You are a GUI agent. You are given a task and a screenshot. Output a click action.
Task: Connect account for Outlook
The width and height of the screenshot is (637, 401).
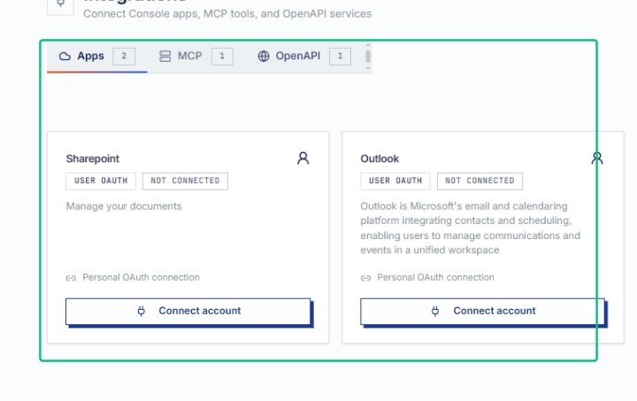(483, 312)
